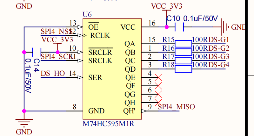Viewport: 254px width, 136px height.
Task: Select the C14 0.1uF/50V vertical value text
Action: (28, 76)
